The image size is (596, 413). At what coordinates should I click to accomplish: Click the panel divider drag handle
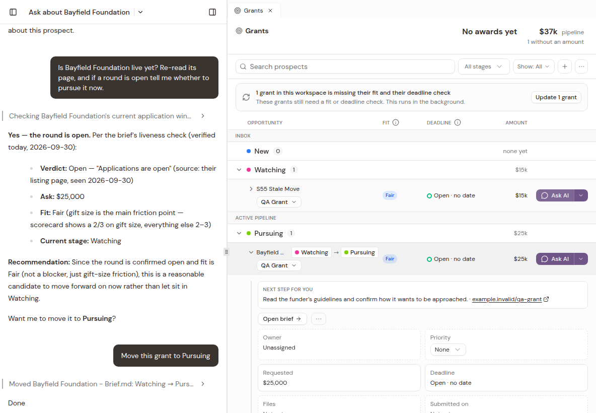(227, 252)
